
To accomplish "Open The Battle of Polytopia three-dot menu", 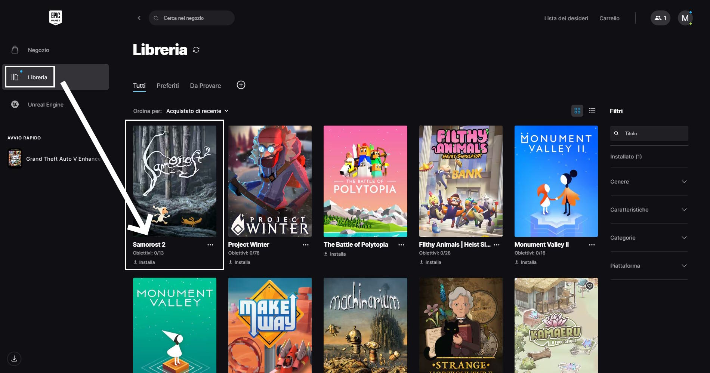I will pyautogui.click(x=401, y=245).
